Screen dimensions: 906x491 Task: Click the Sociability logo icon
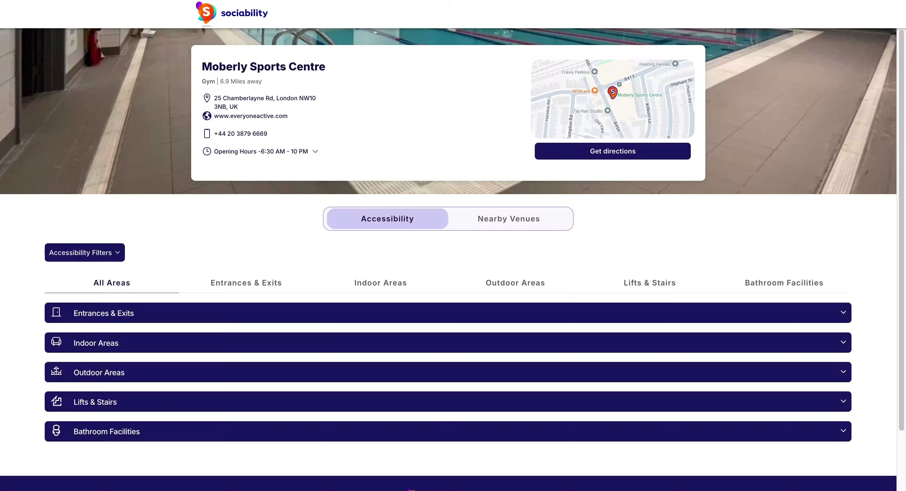206,13
